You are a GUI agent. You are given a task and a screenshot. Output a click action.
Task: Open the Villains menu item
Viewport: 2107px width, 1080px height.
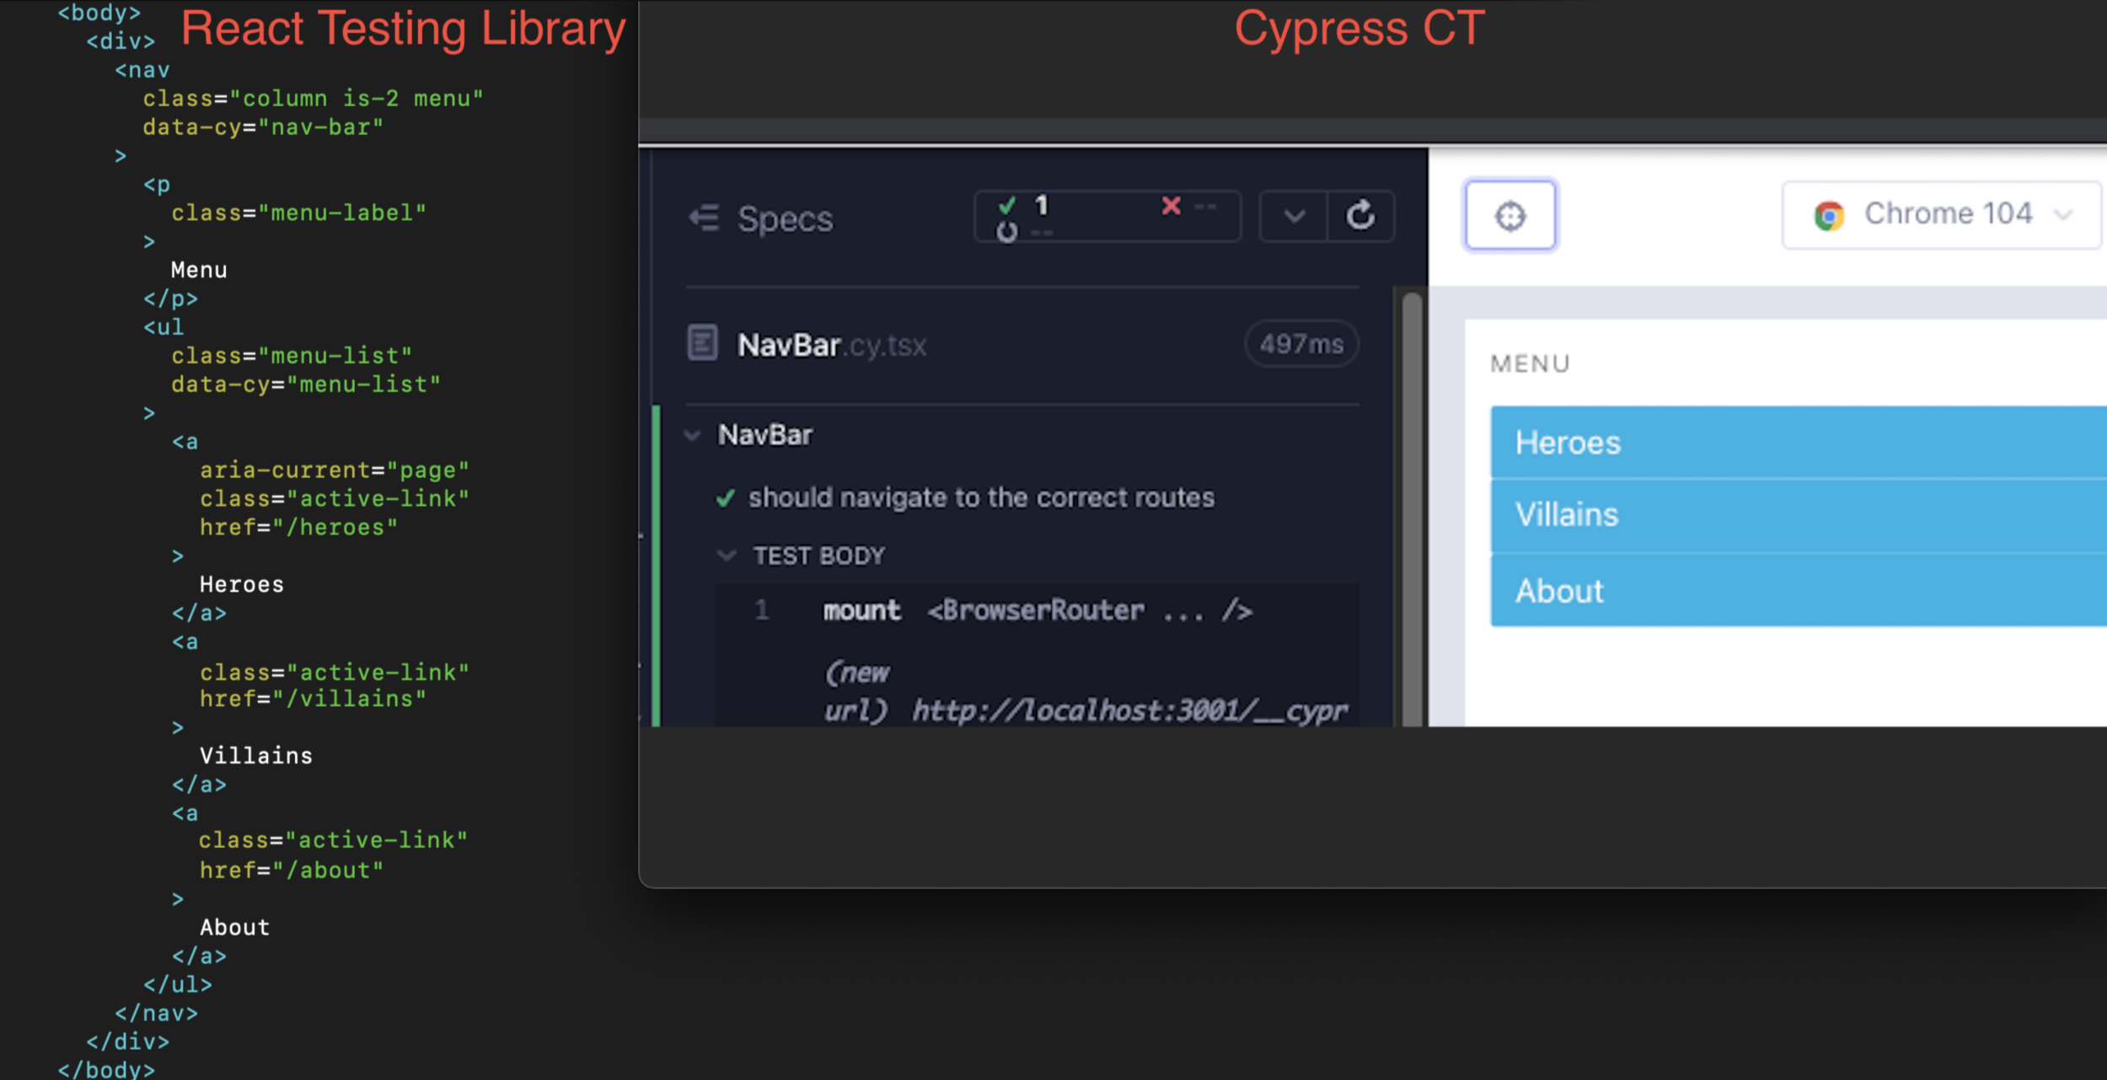tap(1567, 514)
